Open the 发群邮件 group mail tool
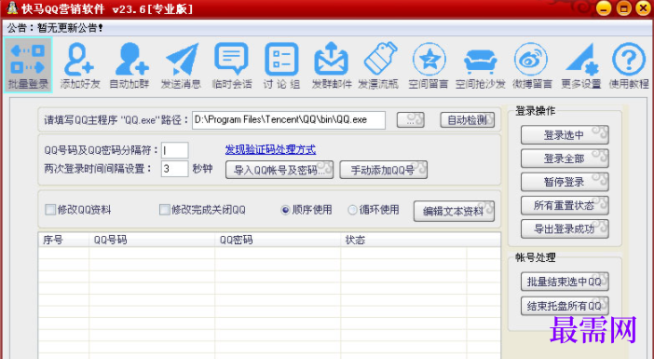The width and height of the screenshot is (654, 359). click(331, 65)
